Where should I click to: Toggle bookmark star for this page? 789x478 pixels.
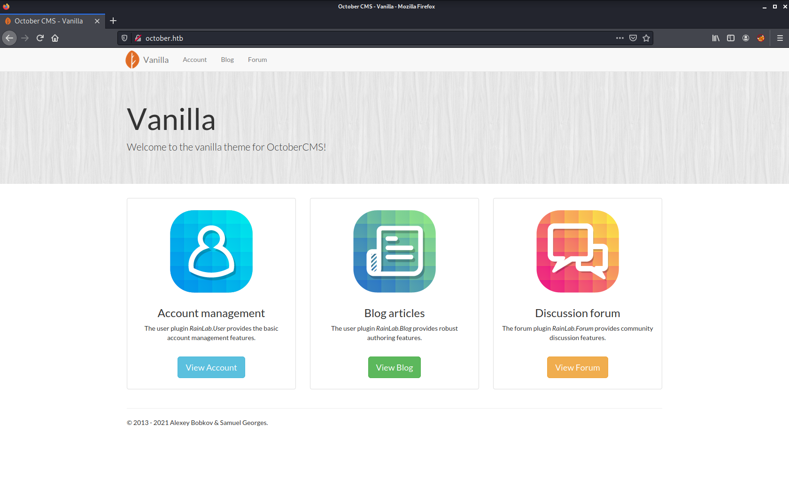[x=646, y=38]
